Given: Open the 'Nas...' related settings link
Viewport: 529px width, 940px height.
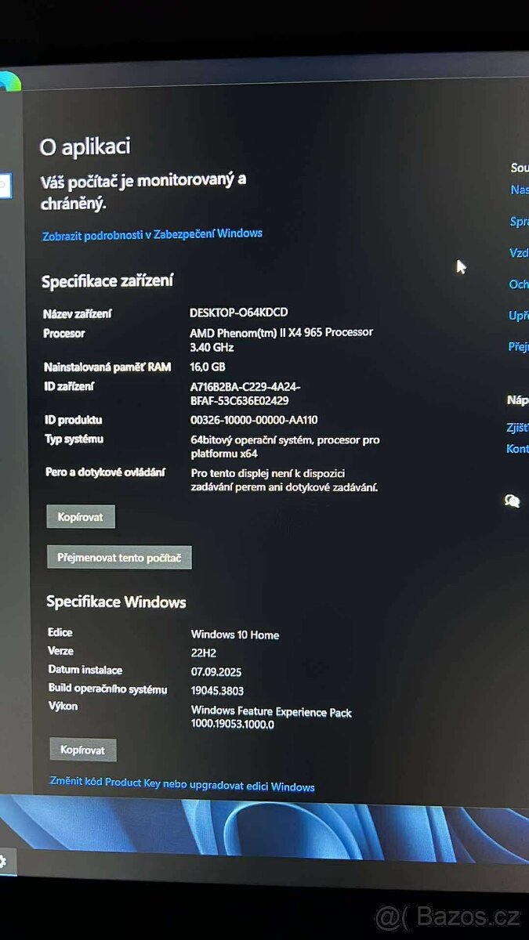Looking at the screenshot, I should (519, 190).
